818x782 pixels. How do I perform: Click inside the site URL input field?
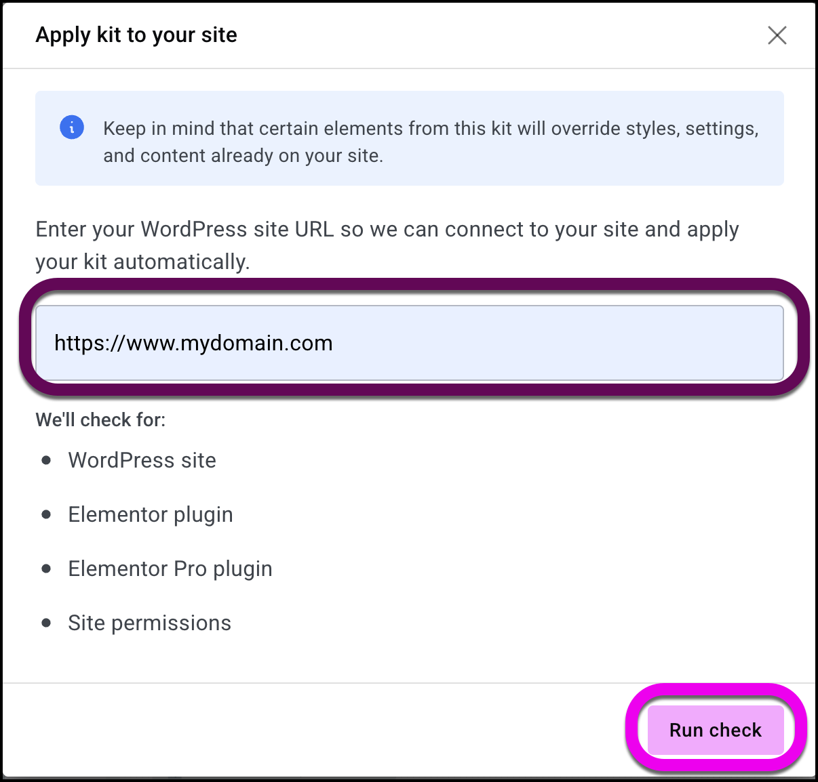410,342
